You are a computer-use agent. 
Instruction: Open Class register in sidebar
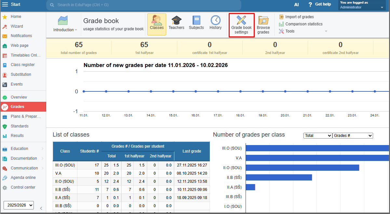click(22, 65)
